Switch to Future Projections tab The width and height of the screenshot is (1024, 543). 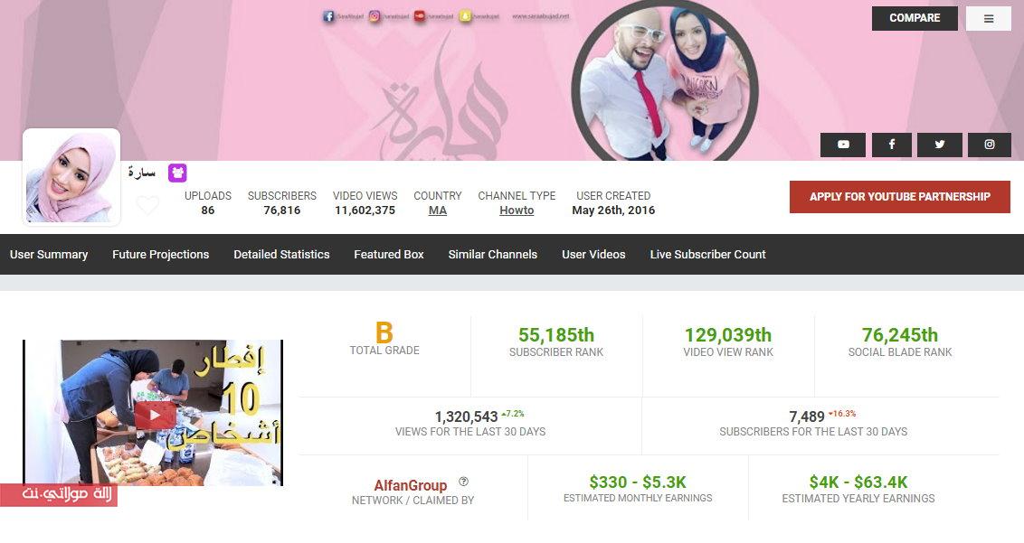(160, 255)
